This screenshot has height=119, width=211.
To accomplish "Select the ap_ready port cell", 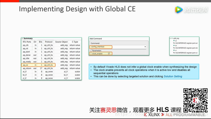I will coord(27,62).
